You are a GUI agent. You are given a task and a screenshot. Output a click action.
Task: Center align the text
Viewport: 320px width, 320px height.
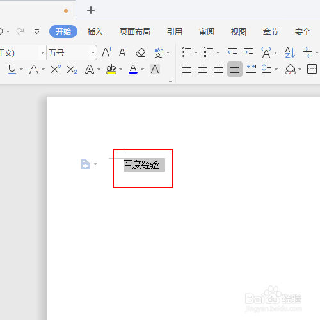(x=203, y=69)
